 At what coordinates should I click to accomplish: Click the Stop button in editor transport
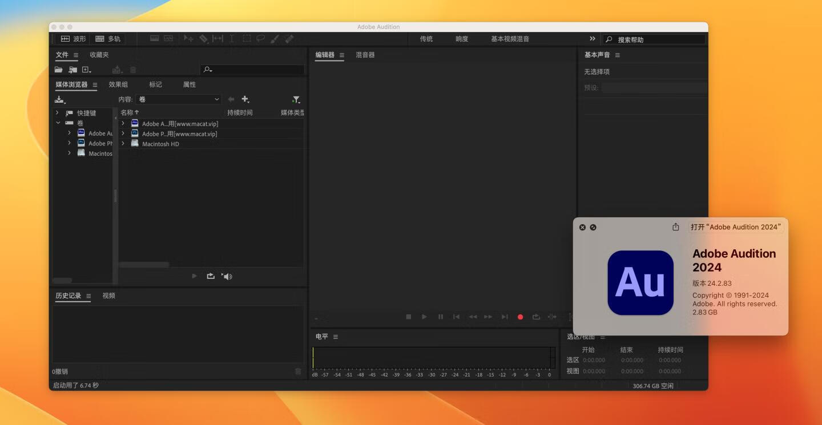pyautogui.click(x=408, y=317)
